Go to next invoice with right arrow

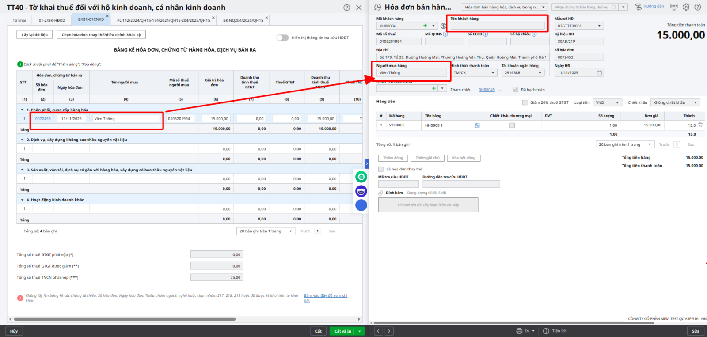pos(389,331)
